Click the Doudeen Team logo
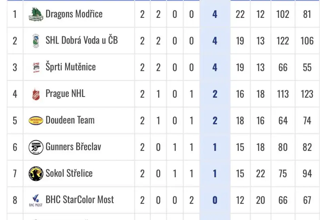The image size is (320, 220). pos(36,121)
